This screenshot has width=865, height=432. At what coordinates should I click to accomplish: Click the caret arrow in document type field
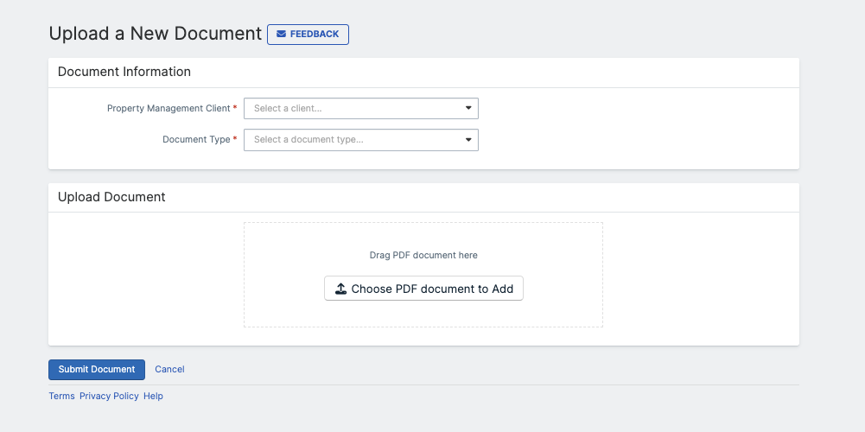click(x=468, y=140)
